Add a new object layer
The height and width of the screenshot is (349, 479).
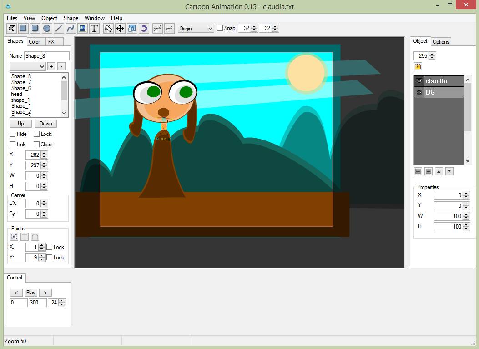pyautogui.click(x=418, y=171)
